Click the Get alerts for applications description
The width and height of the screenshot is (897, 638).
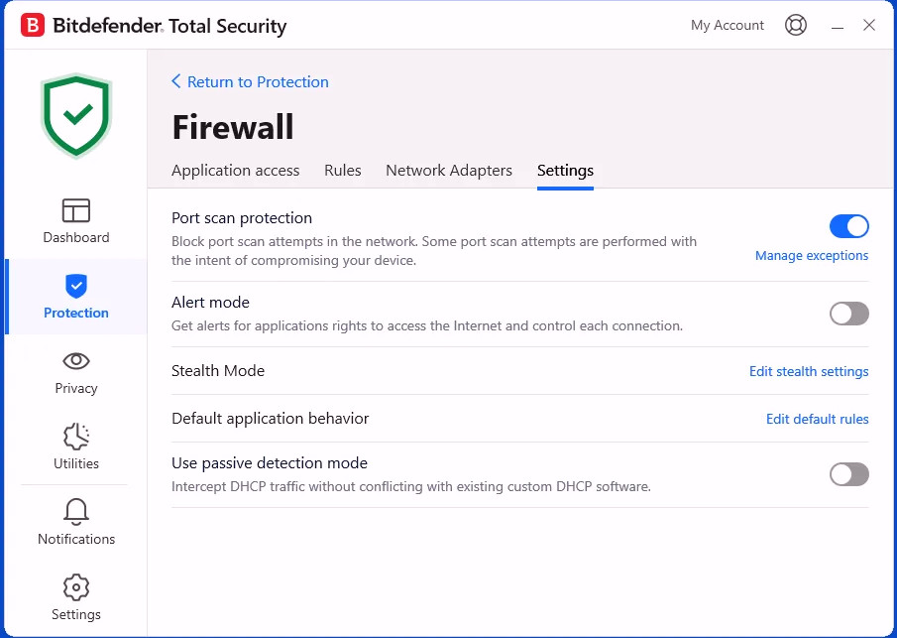[x=427, y=325]
